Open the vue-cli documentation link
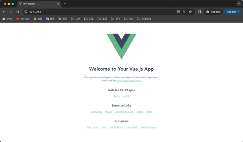 click(129, 81)
